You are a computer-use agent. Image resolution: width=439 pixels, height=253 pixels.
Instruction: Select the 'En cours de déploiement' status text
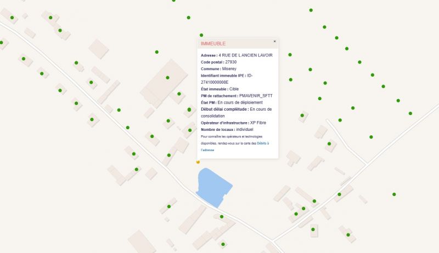click(x=240, y=102)
